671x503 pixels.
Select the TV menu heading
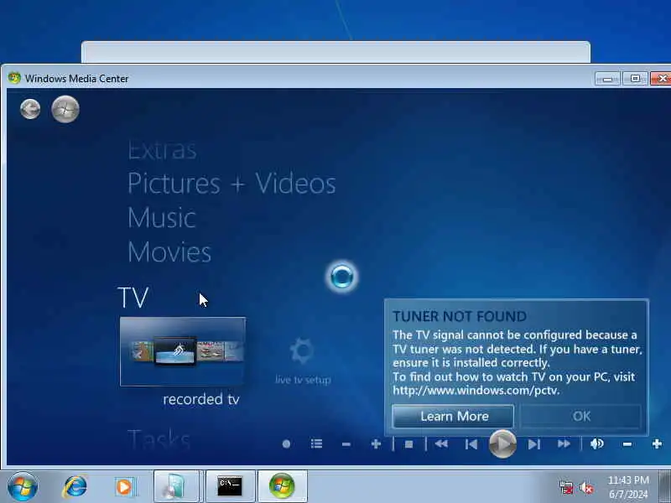pos(133,298)
